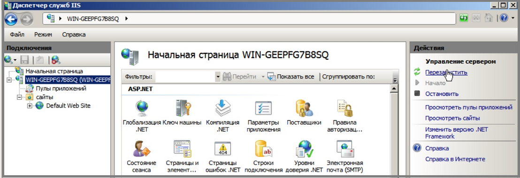The width and height of the screenshot is (520, 178).
Task: Click the Перезапустить link
Action: [446, 72]
